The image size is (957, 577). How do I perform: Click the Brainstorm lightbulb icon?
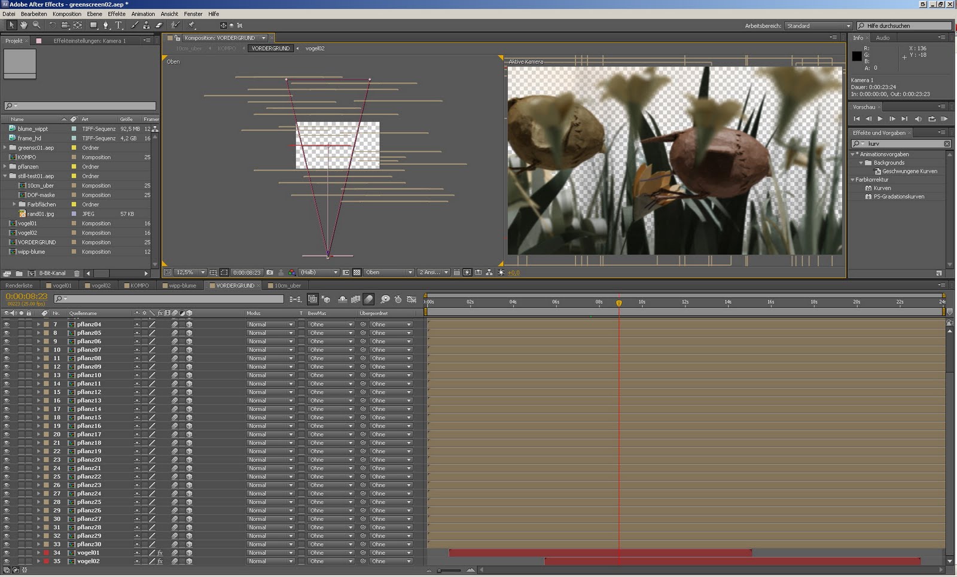[385, 299]
